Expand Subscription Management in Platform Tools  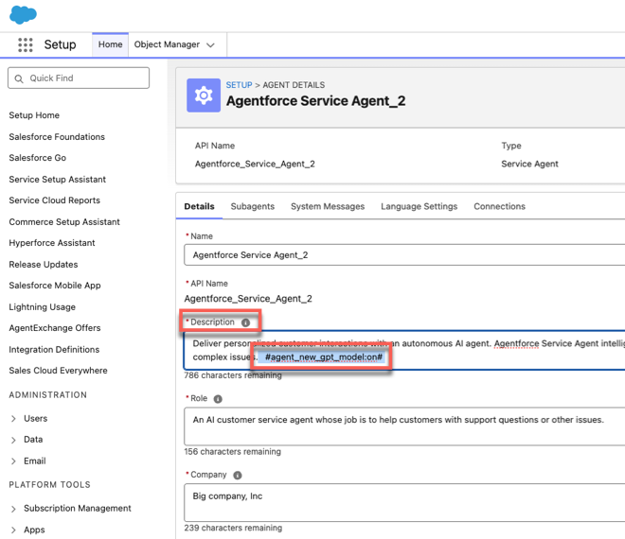[x=13, y=509]
